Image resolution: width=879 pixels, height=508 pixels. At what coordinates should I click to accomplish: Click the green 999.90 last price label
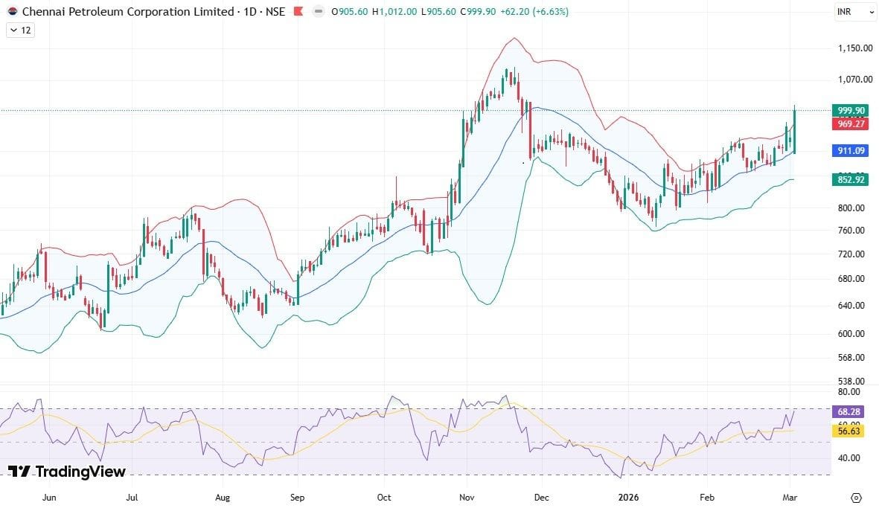[851, 110]
